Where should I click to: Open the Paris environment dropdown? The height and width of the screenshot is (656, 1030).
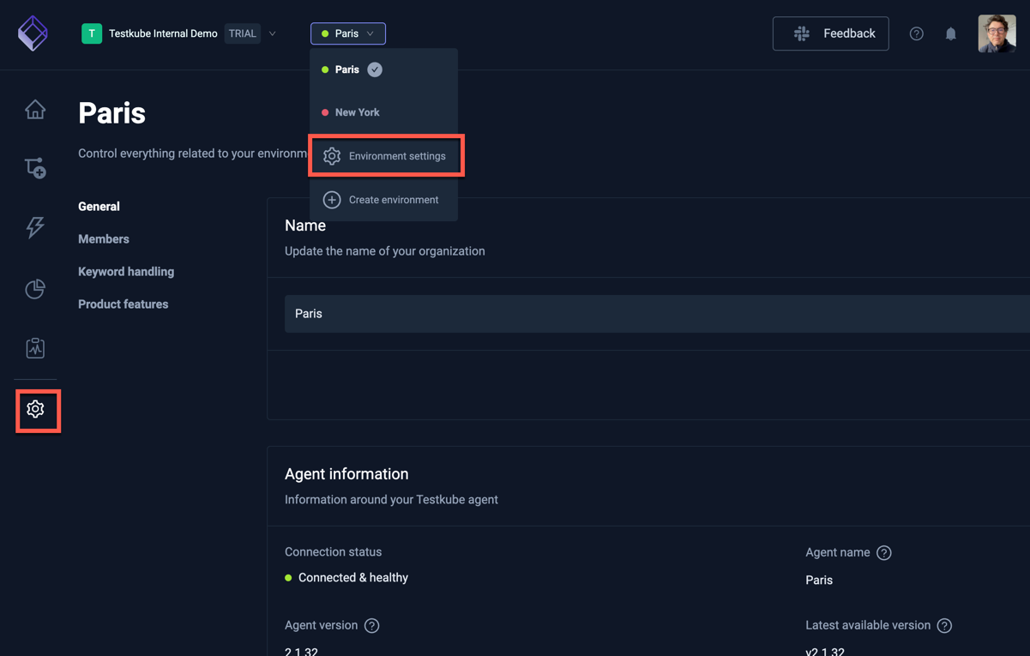point(347,33)
